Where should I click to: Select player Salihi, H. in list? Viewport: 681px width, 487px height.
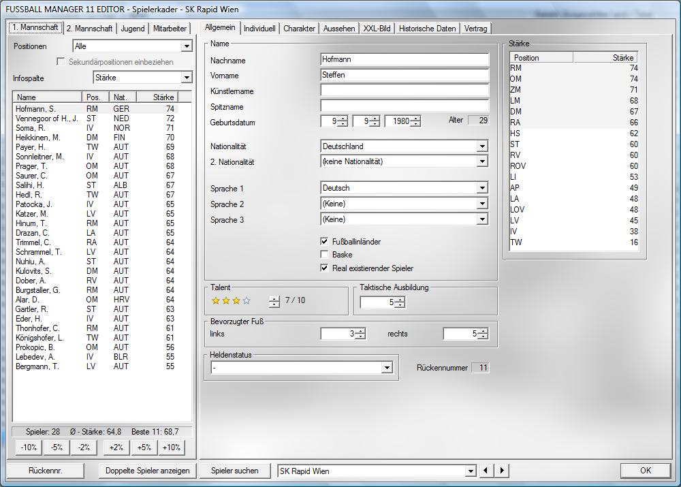95,185
